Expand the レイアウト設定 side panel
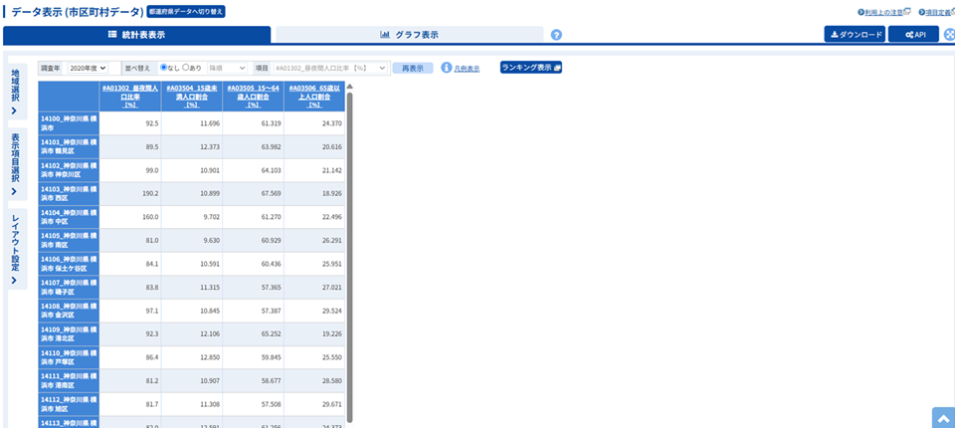Image resolution: width=955 pixels, height=428 pixels. pos(14,249)
